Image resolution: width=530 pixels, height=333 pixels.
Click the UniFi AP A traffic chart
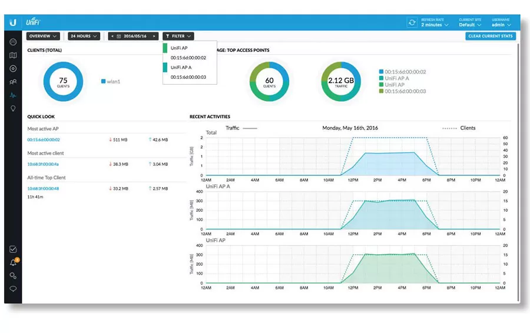(x=353, y=210)
